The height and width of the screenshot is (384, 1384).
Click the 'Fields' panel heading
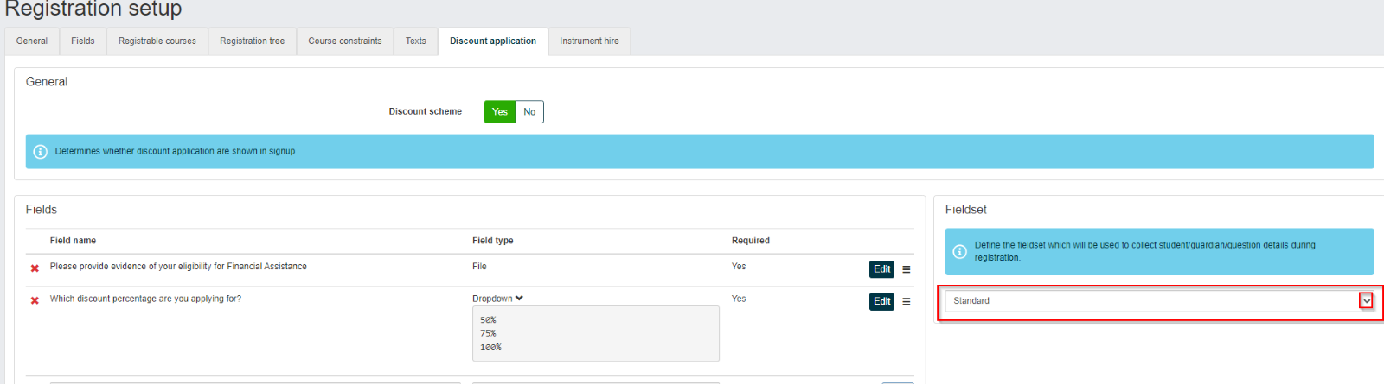(x=42, y=210)
